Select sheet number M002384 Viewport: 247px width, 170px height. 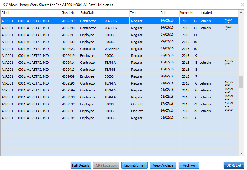pos(68,118)
